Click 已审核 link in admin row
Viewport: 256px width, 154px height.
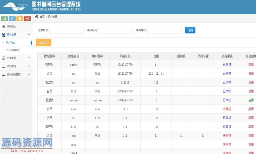click(227, 65)
